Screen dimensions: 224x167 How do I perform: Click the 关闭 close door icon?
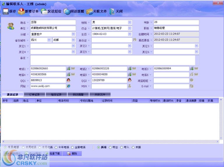pyautogui.click(x=112, y=11)
